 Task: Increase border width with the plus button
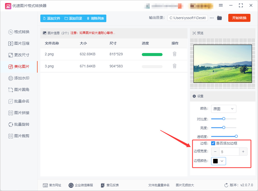243,152
